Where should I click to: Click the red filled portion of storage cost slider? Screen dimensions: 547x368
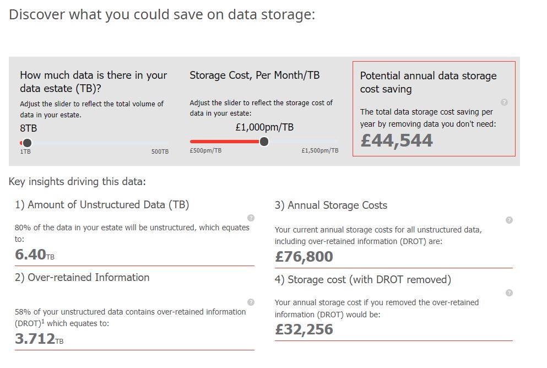tap(225, 142)
